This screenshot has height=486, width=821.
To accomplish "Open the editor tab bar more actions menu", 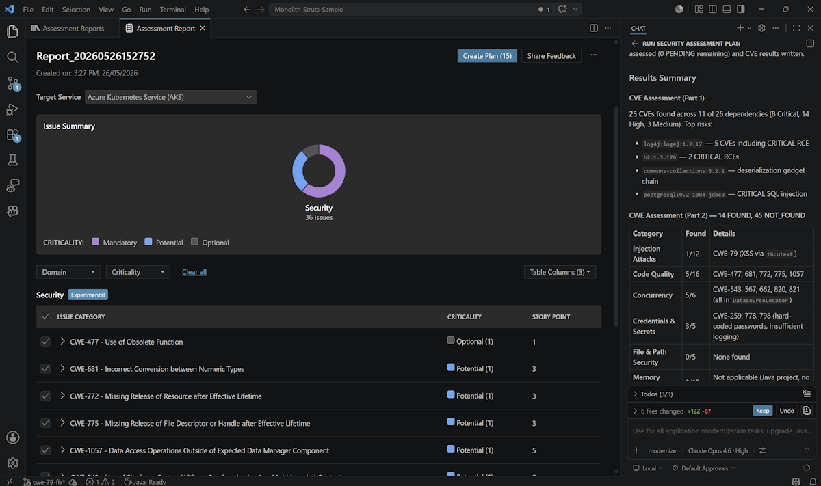I will pos(608,28).
